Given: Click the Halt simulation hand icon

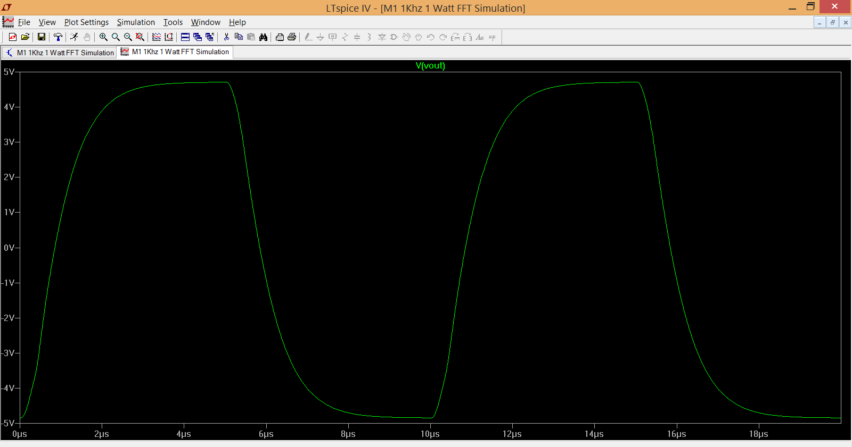Looking at the screenshot, I should click(x=87, y=37).
